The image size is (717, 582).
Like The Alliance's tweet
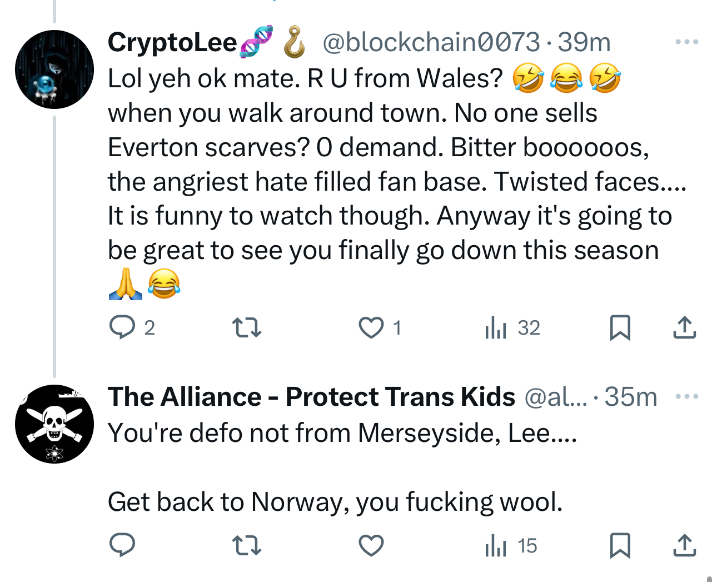371,545
